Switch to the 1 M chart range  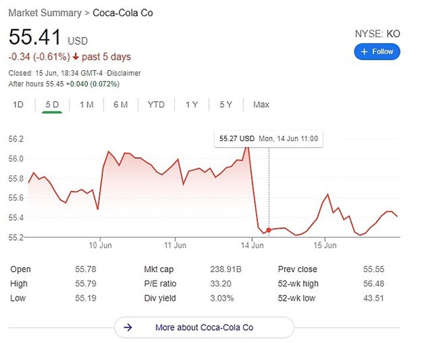click(x=87, y=105)
